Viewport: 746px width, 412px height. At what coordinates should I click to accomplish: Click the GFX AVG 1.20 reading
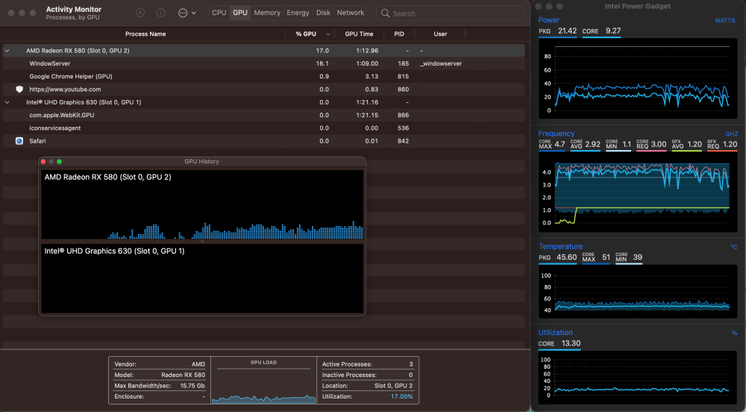[686, 144]
